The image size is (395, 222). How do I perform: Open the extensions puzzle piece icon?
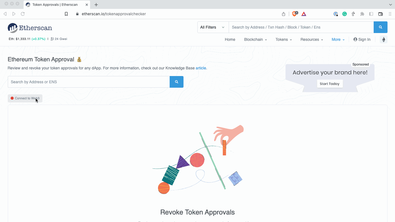(362, 14)
